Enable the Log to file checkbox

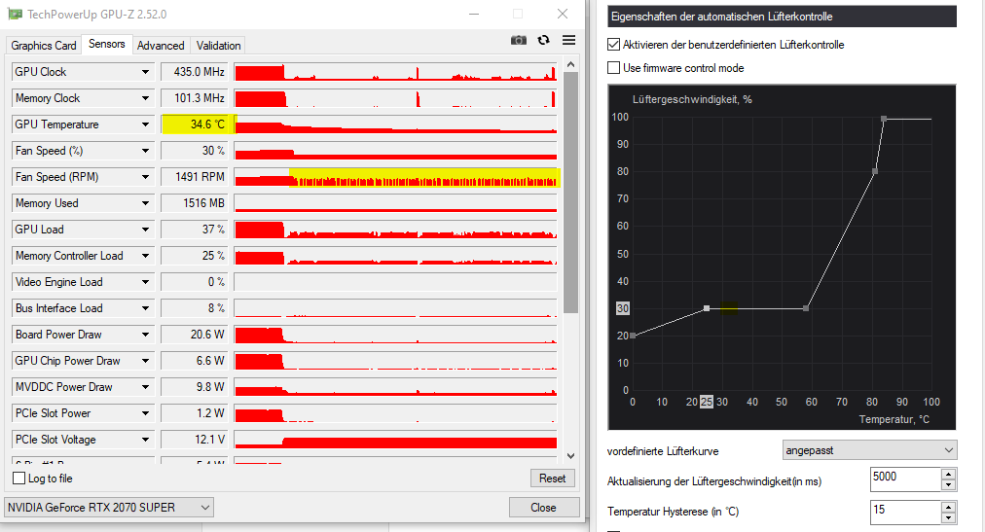[x=19, y=479]
